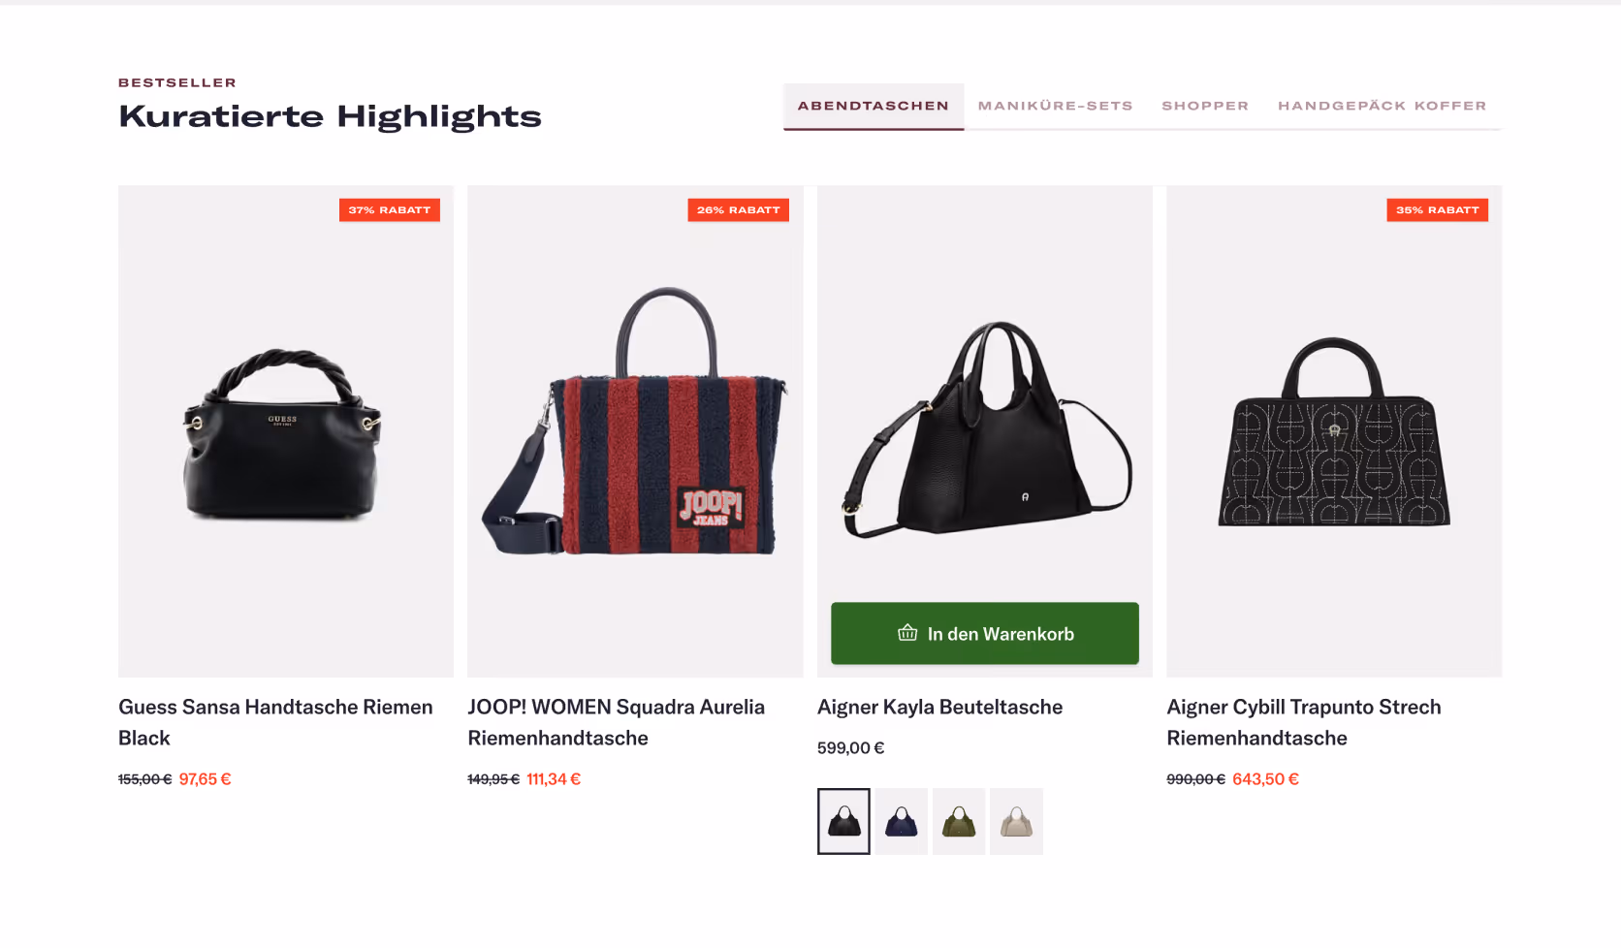The height and width of the screenshot is (948, 1621).
Task: Click the 37% Rabatt badge
Action: coord(390,209)
